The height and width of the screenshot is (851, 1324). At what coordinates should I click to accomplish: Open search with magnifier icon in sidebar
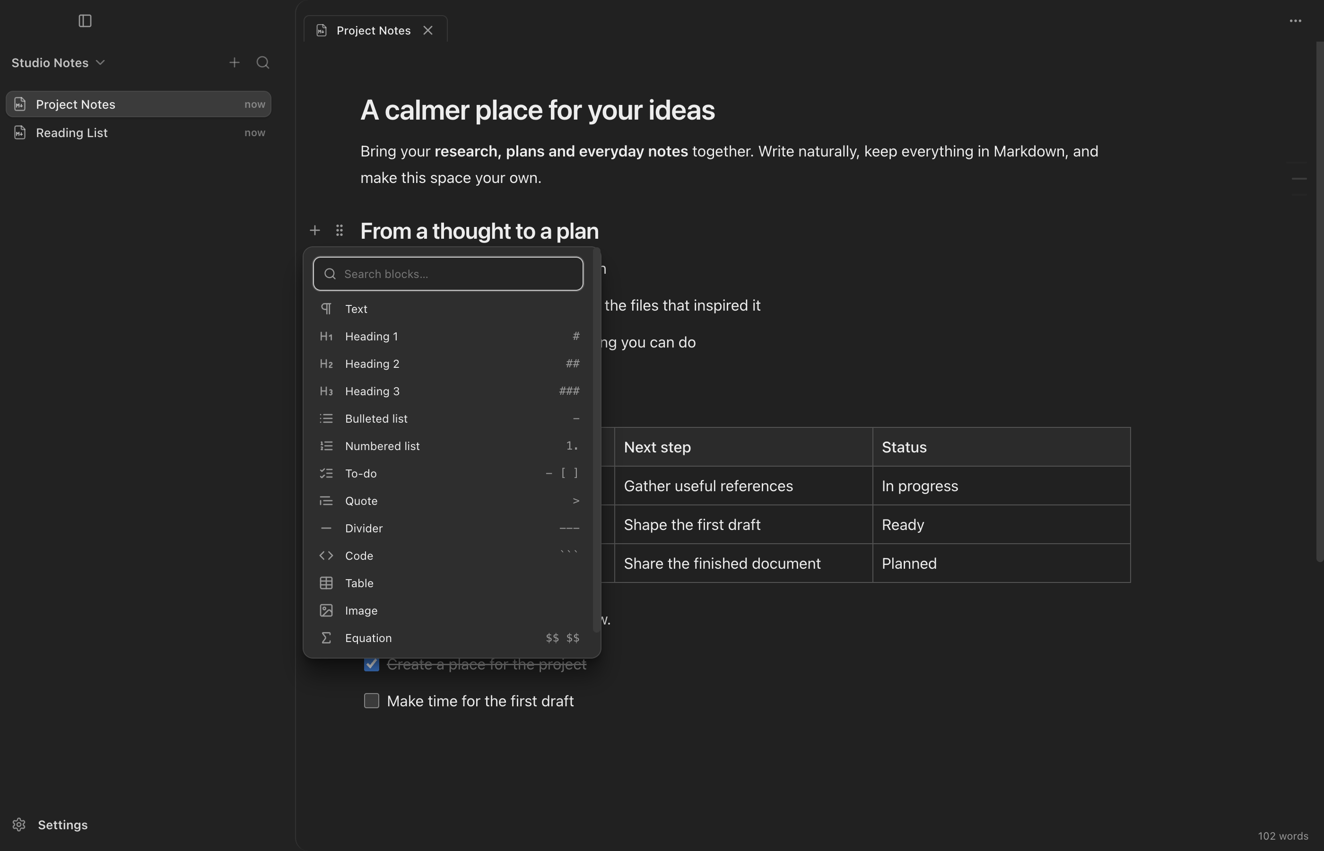263,62
